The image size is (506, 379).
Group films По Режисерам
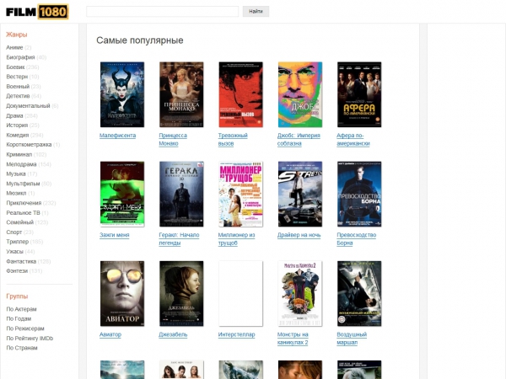point(25,328)
